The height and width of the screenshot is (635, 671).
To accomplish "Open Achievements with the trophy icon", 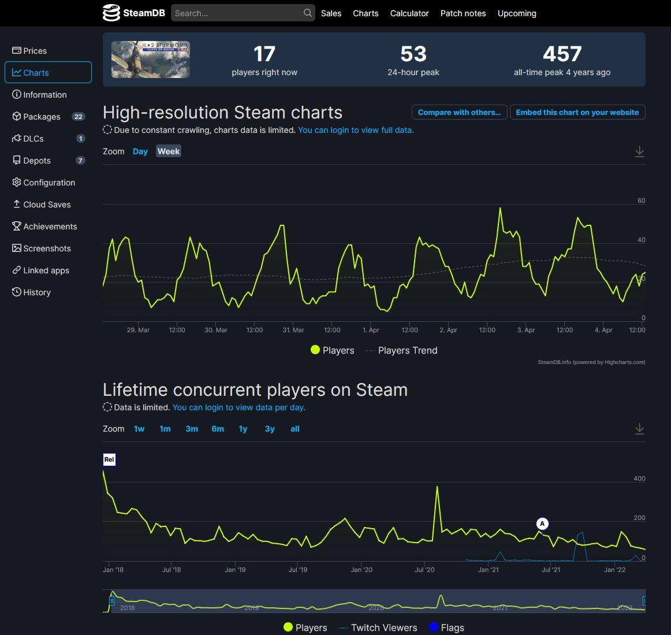I will pyautogui.click(x=17, y=226).
